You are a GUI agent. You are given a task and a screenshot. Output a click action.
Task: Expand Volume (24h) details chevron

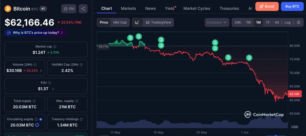[x=41, y=71]
